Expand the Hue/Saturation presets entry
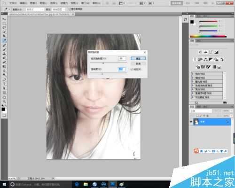Image resolution: width=235 pixels, height=188 pixels. [207, 86]
